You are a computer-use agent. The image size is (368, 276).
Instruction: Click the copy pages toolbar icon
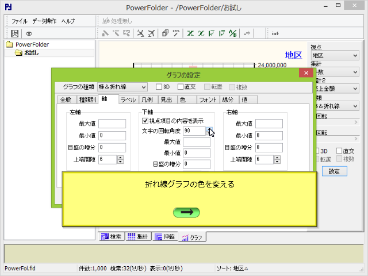165,33
